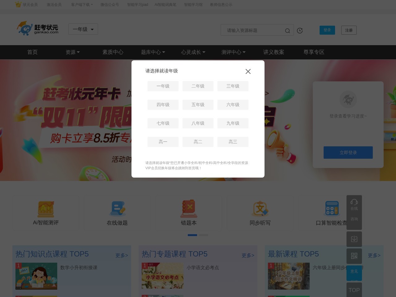This screenshot has width=396, height=297.
Task: Select the 错题本 notebook icon
Action: 189,209
